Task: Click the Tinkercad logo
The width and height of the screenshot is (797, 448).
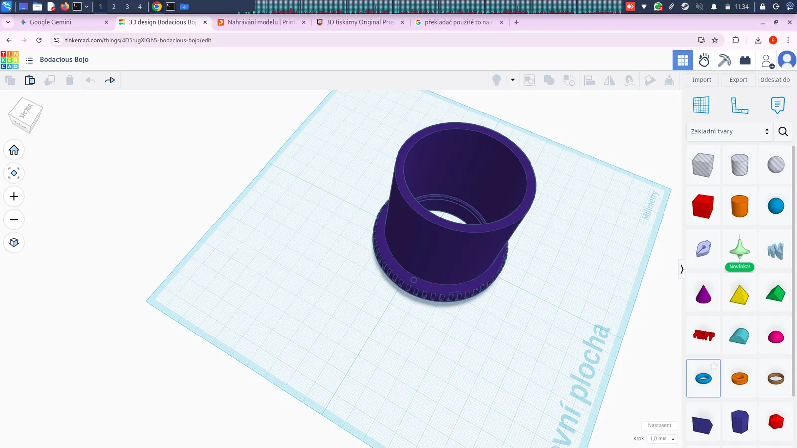Action: pyautogui.click(x=10, y=60)
